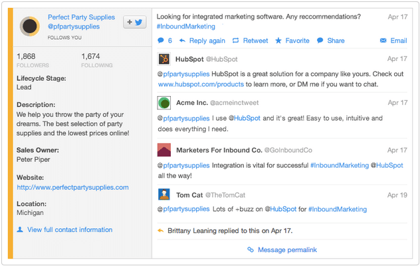Select Lifecycle Stage value Lead
Viewport: 420px width, 266px height.
click(x=24, y=88)
